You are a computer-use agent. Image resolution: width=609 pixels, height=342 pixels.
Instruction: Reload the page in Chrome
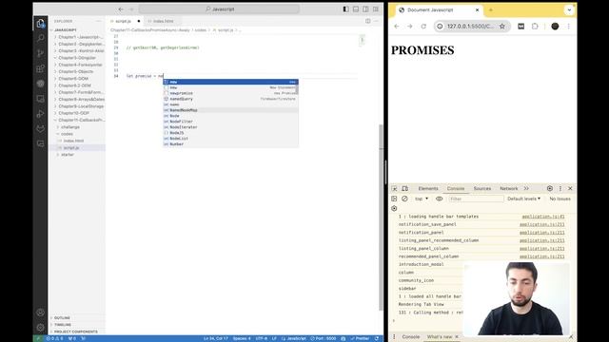click(x=423, y=27)
